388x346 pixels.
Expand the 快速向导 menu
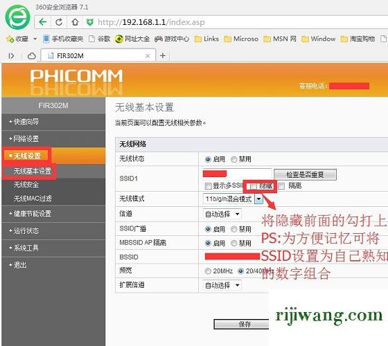pos(53,122)
